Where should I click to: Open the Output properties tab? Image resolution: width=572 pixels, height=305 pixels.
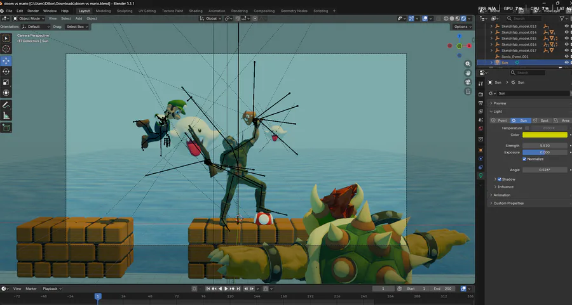tap(481, 103)
